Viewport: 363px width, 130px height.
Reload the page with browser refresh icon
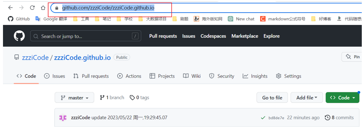pyautogui.click(x=32, y=8)
